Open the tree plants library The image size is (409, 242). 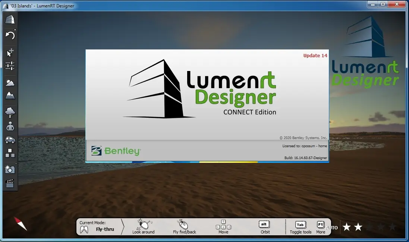[10, 112]
